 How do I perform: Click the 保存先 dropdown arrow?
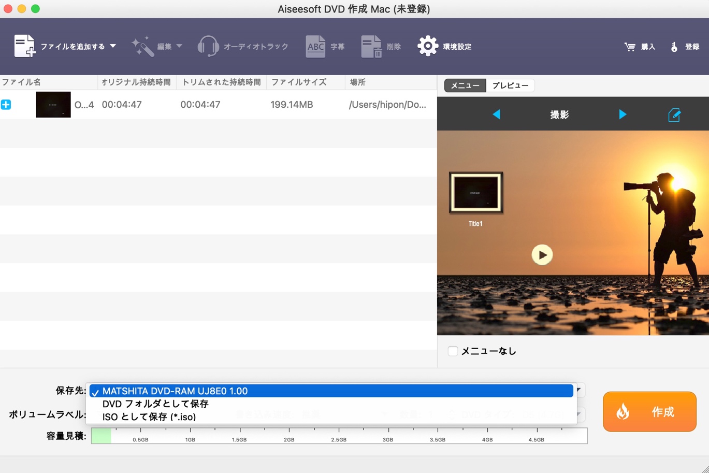(579, 390)
